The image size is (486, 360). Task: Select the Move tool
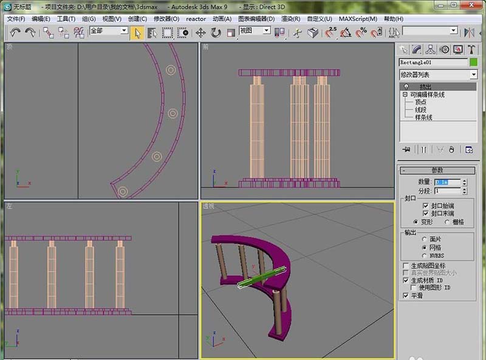[x=200, y=33]
